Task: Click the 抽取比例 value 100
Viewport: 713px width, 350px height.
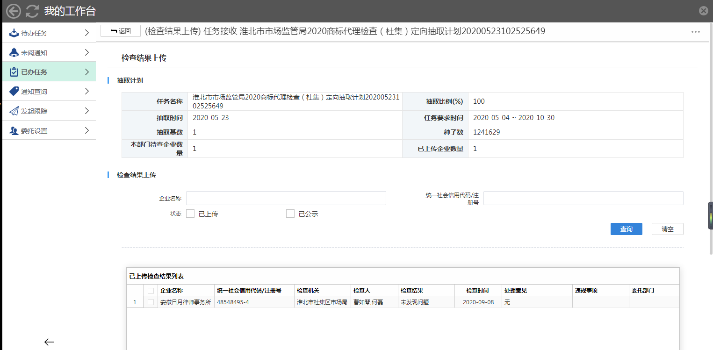Action: [479, 101]
